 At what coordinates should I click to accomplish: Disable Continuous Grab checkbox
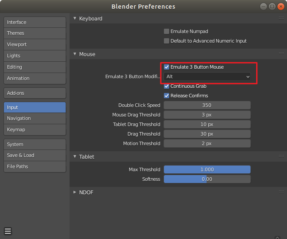167,86
